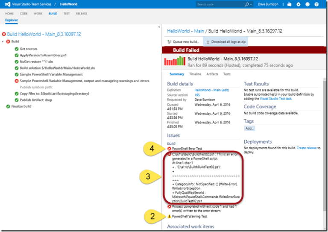This screenshot has width=328, height=232.
Task: Select Publish symbols path step
Action: coord(36,87)
